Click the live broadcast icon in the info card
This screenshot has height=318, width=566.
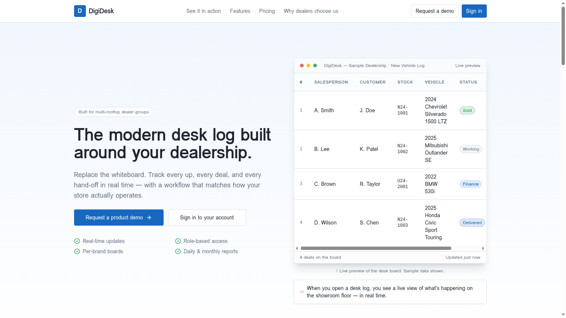302,292
